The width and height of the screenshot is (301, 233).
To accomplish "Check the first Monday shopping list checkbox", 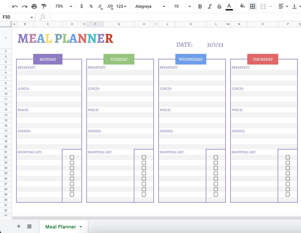I will (72, 157).
